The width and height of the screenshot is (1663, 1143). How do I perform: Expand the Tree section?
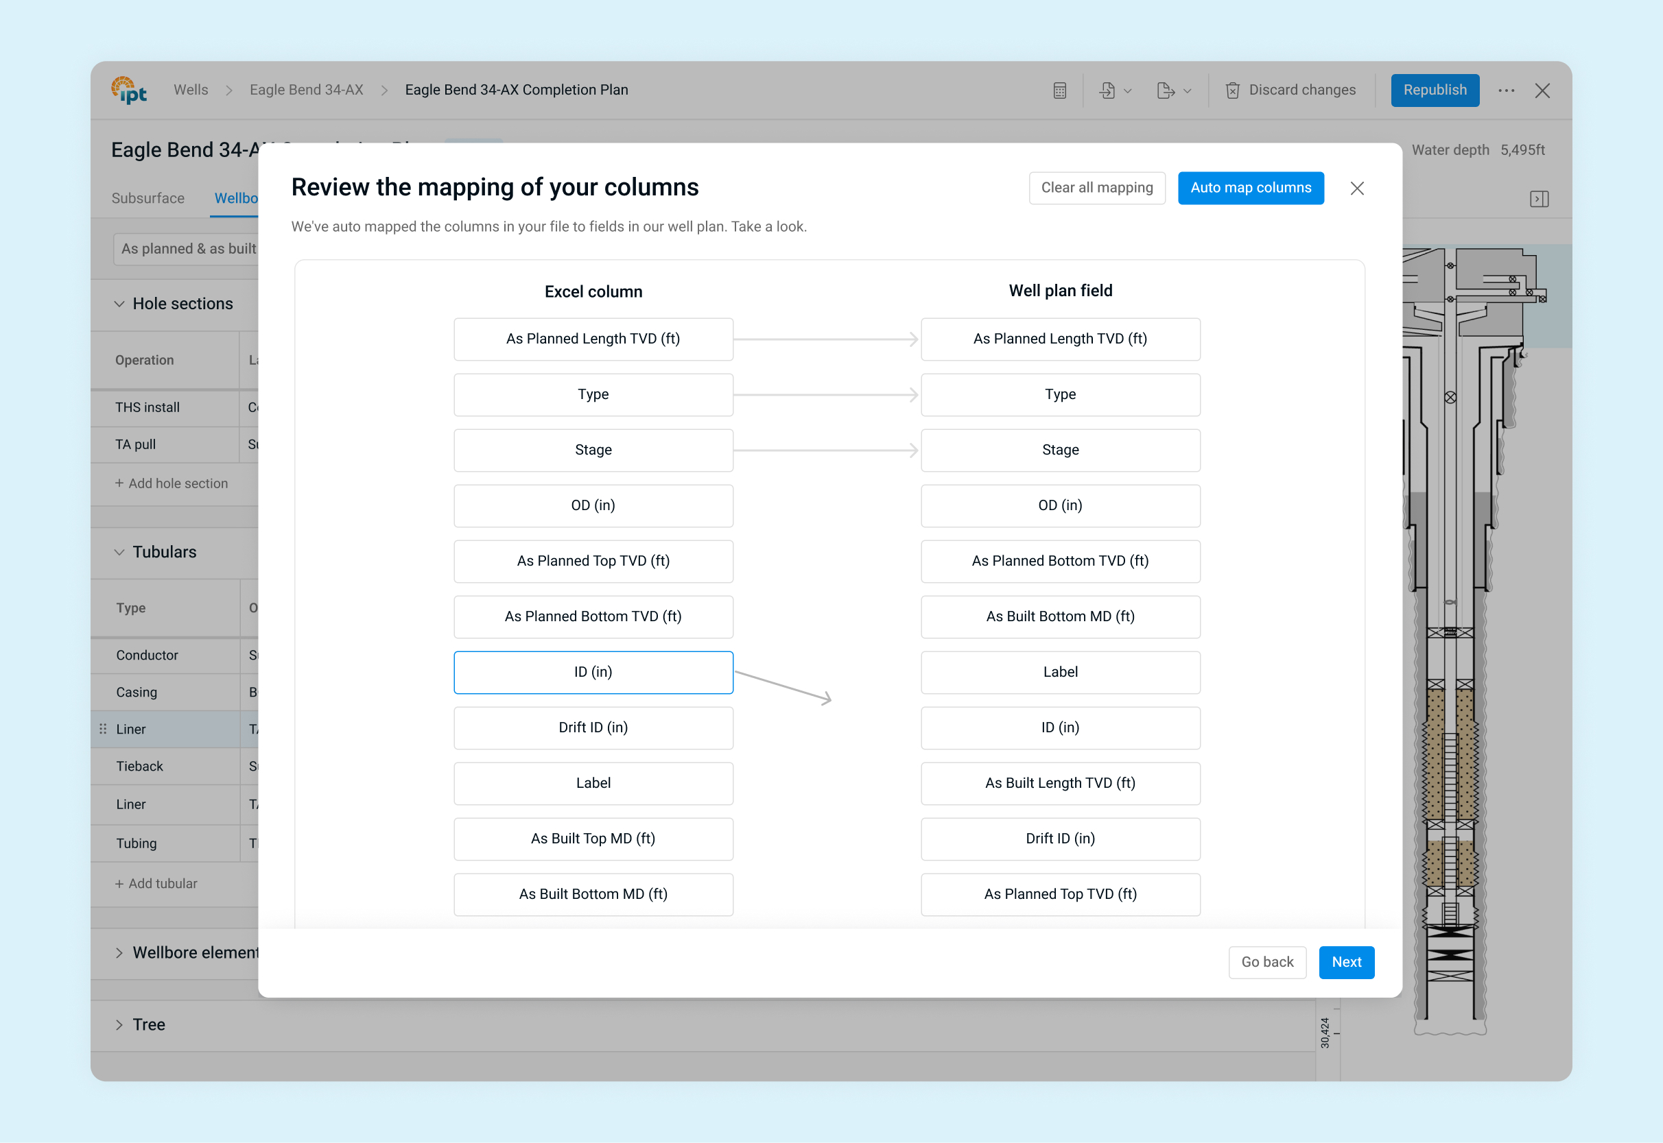pos(119,1025)
